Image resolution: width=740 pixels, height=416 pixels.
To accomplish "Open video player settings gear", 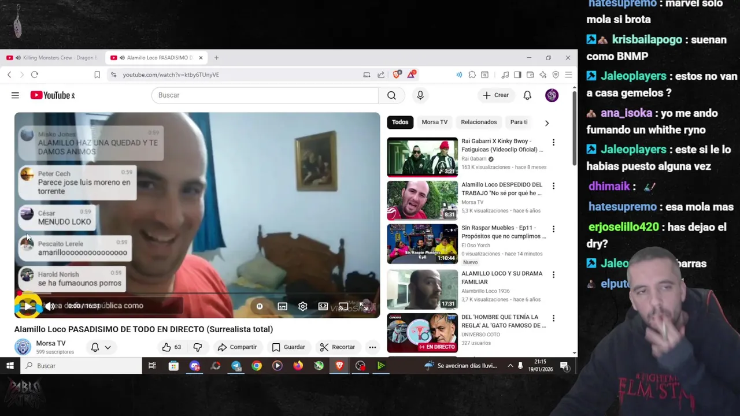I will 303,306.
